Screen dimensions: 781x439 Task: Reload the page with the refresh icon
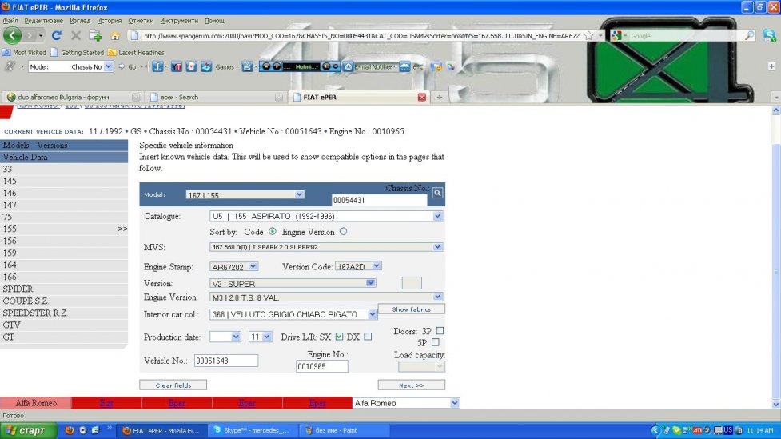tap(56, 35)
